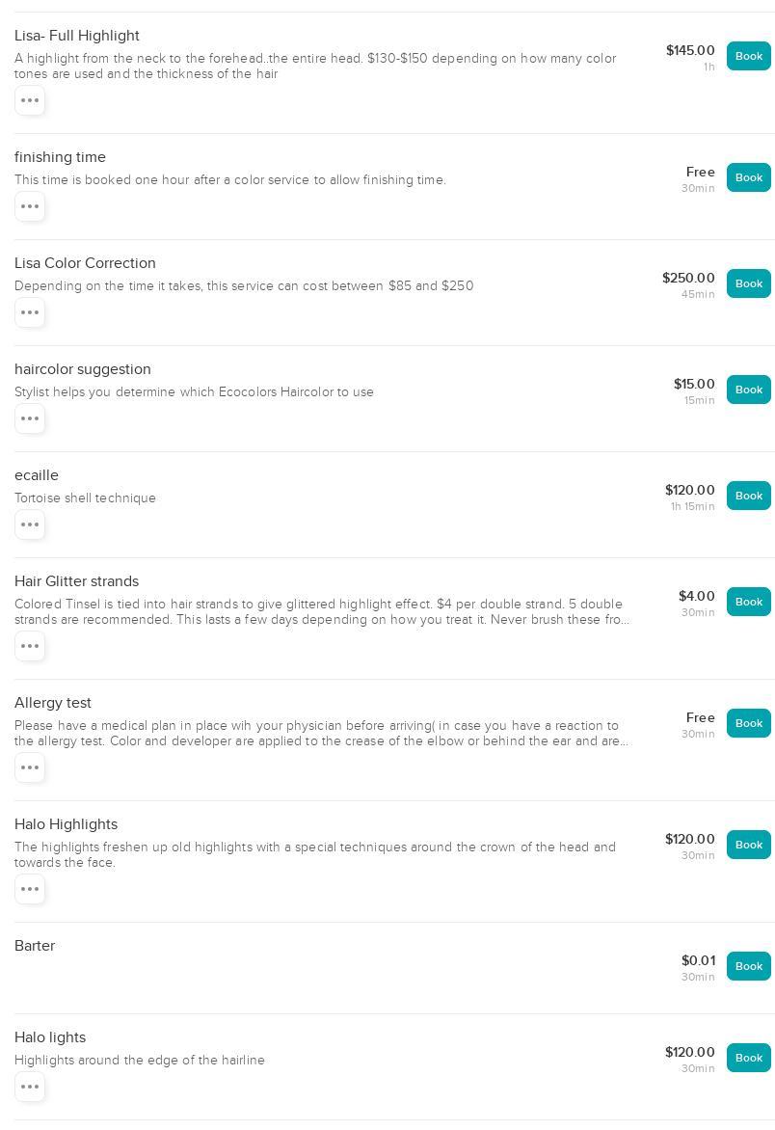The width and height of the screenshot is (775, 1130).
Task: Open more options under Lisa Color Correction
Action: 30,312
